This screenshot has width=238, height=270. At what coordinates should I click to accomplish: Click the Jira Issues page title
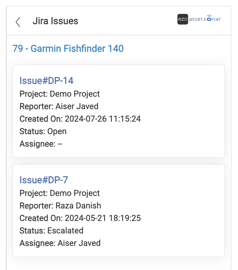pyautogui.click(x=55, y=21)
